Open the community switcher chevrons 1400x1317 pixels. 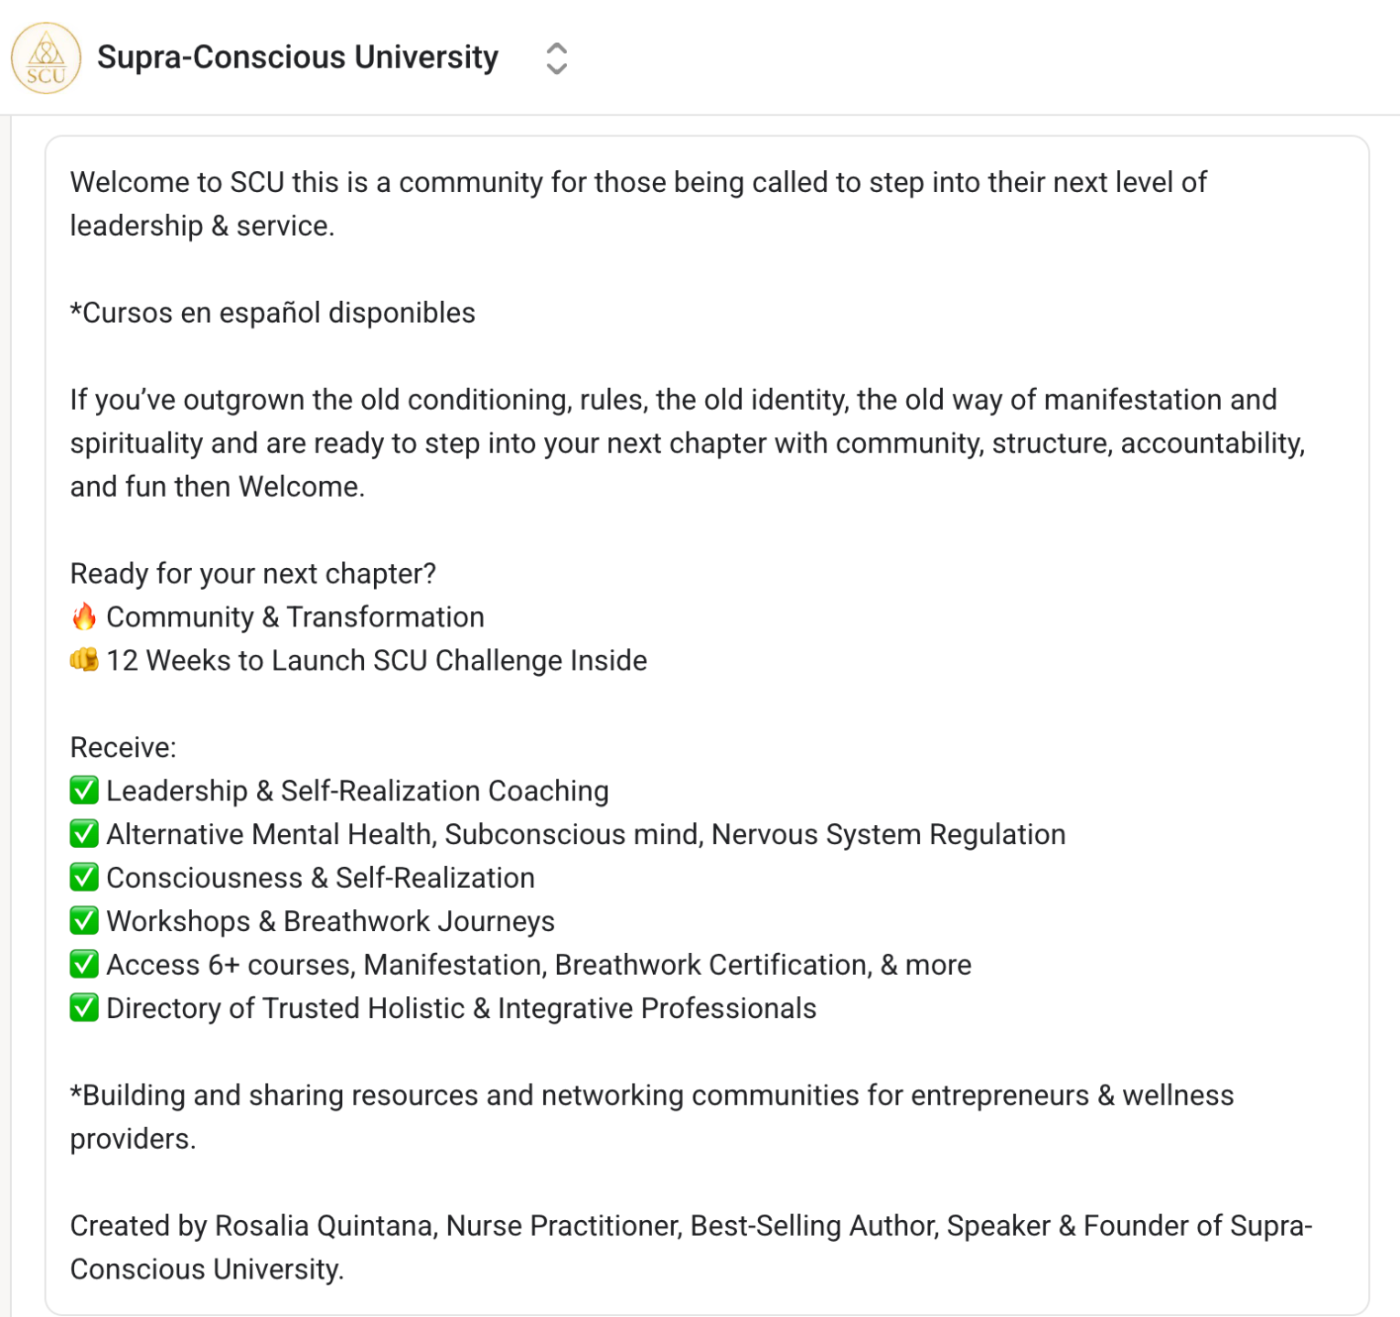(x=556, y=59)
